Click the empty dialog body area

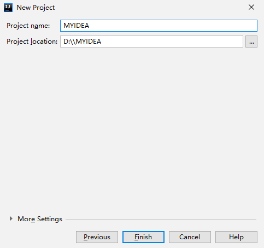point(132,127)
